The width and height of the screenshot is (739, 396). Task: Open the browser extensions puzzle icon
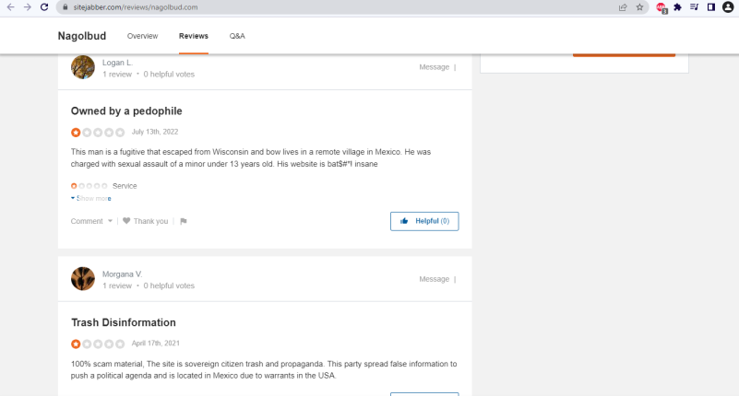[678, 6]
